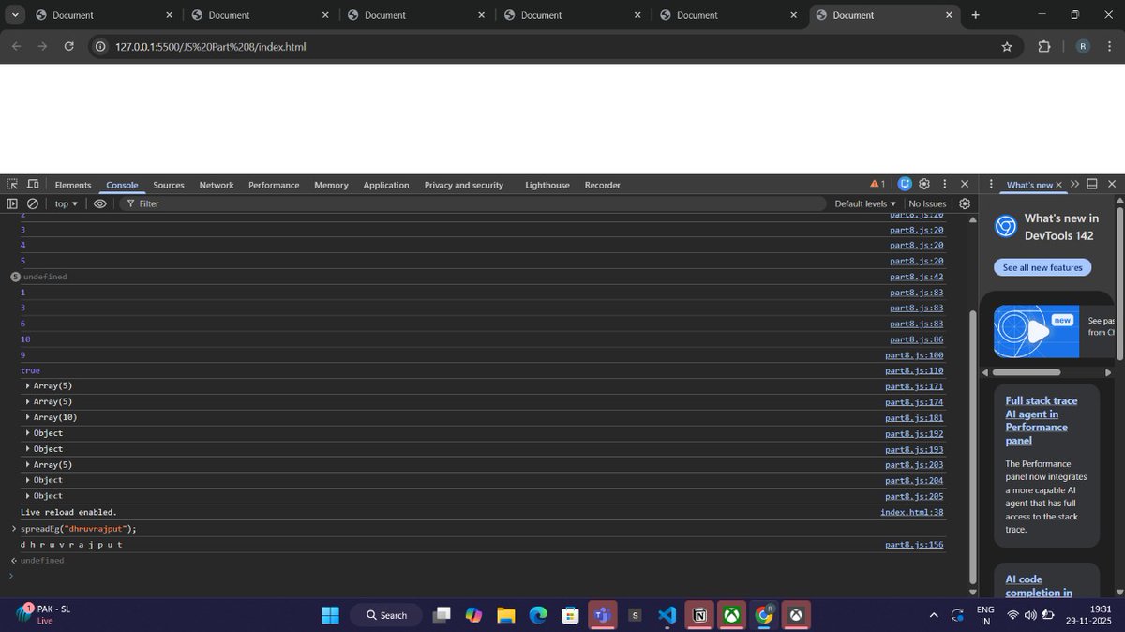Follow the part8.js:156 source link
This screenshot has width=1125, height=632.
(914, 544)
